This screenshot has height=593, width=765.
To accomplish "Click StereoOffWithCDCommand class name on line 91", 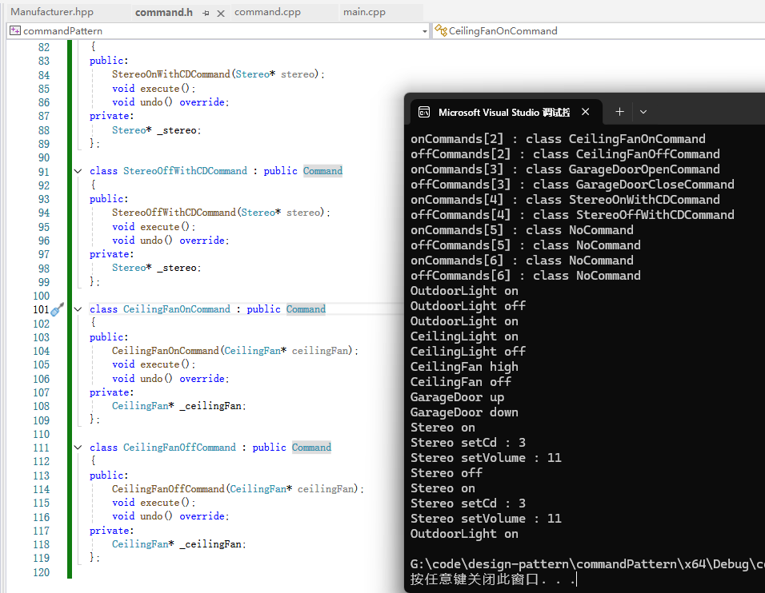I will coord(185,171).
